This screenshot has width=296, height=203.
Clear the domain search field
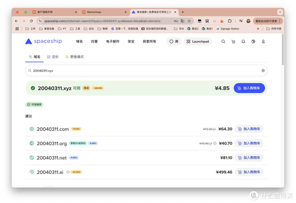click(x=263, y=70)
